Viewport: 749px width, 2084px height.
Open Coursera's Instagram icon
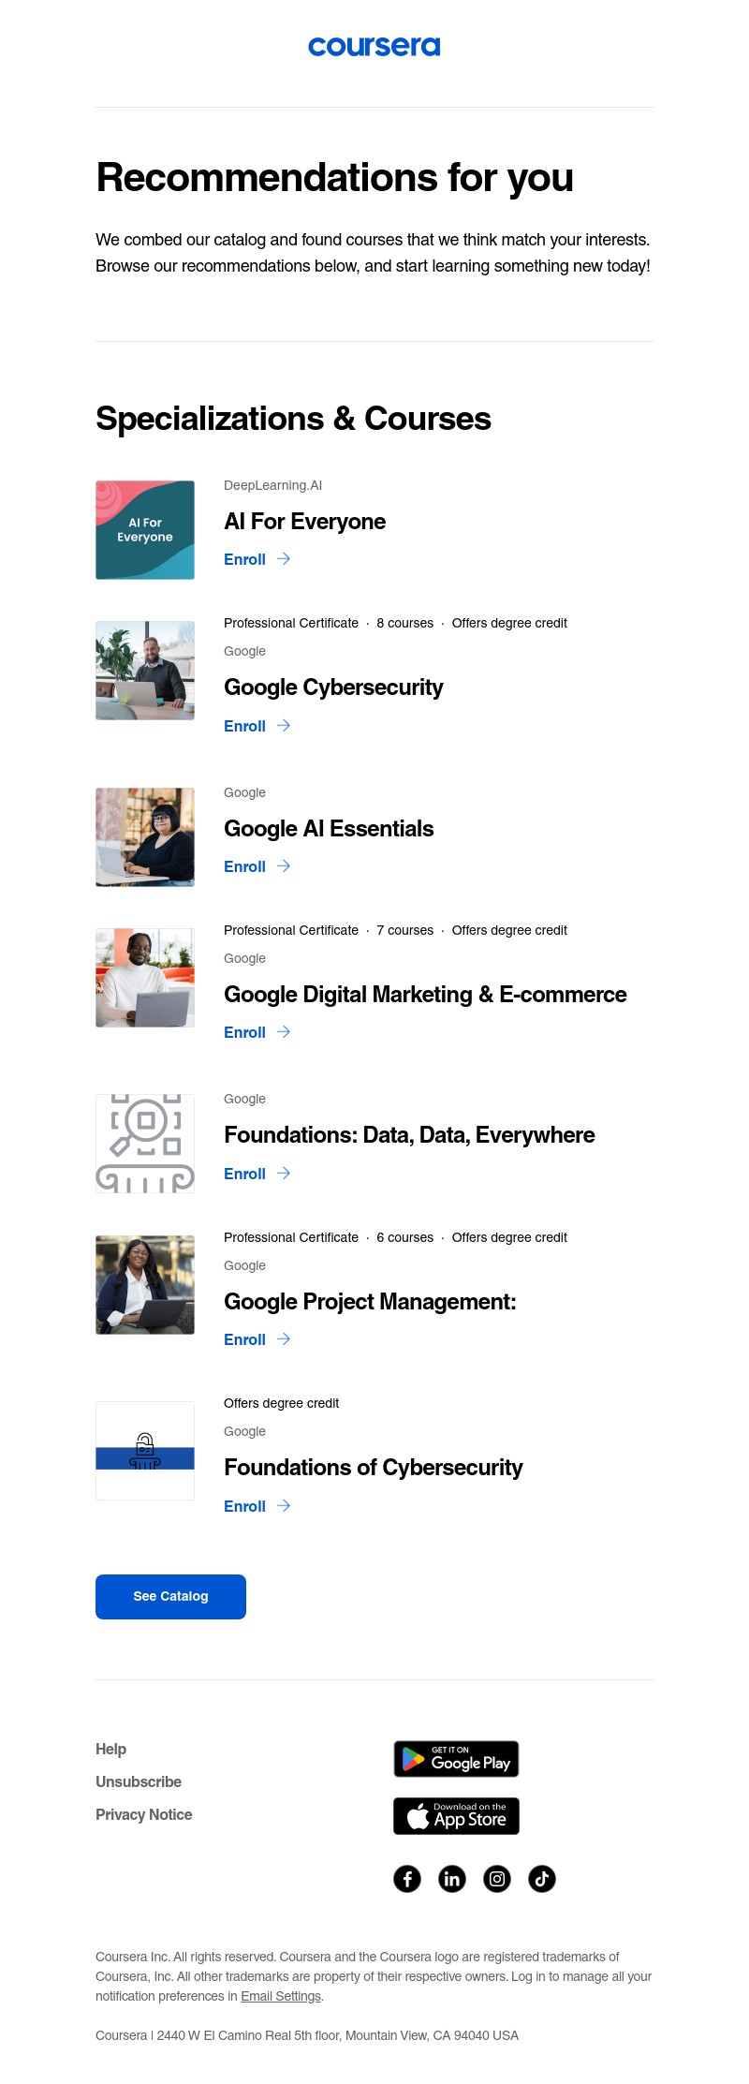[x=497, y=1878]
